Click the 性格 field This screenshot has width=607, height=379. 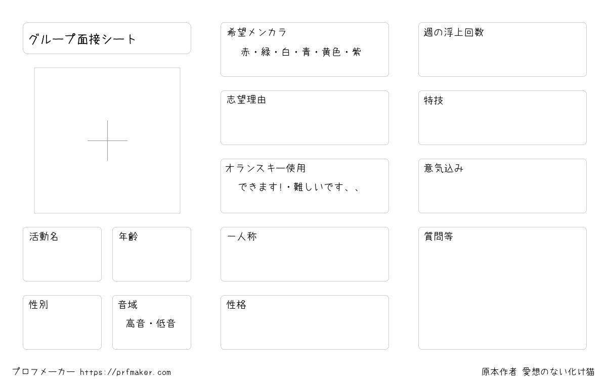coord(305,322)
